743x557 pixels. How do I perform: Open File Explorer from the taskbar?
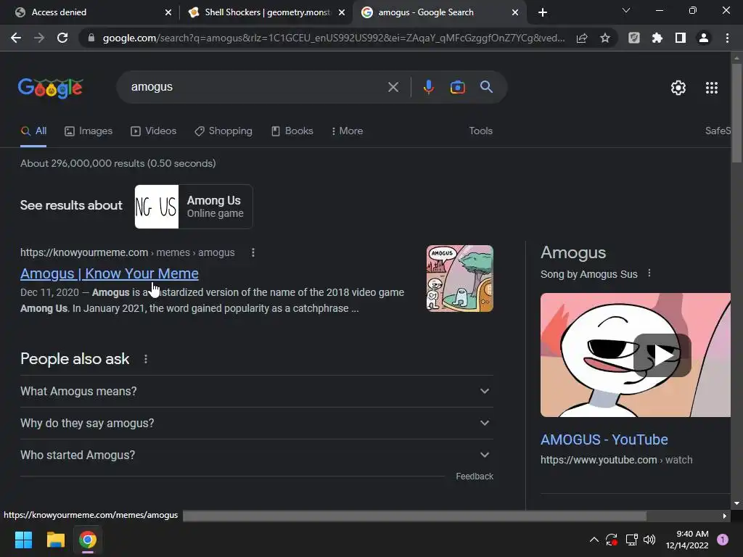click(x=55, y=540)
